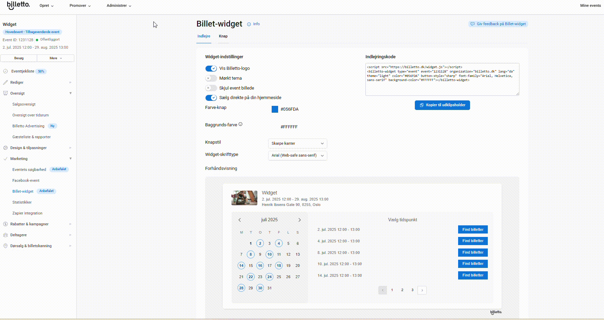Open the Widget-skrifttype Arial dropdown
Screen dimensions: 604x320
[298, 156]
